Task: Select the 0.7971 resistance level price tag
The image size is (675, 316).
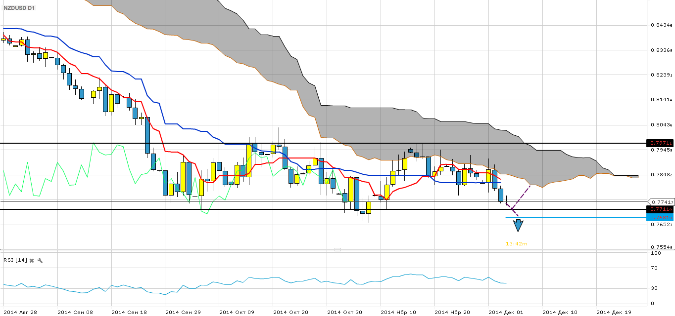Action: tap(661, 143)
